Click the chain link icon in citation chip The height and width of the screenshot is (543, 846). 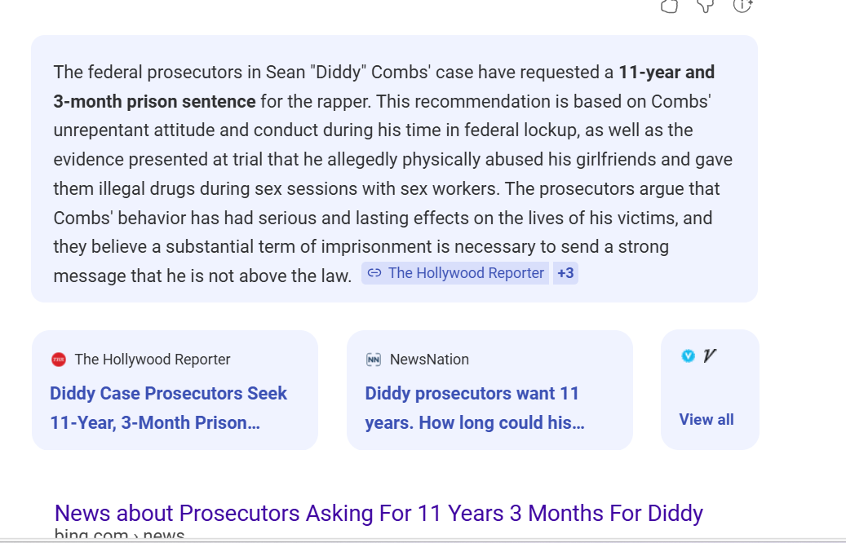374,273
